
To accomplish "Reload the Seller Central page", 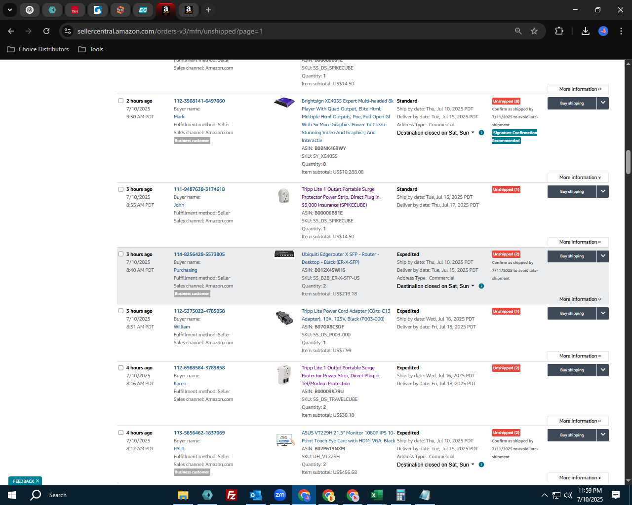I will click(46, 31).
